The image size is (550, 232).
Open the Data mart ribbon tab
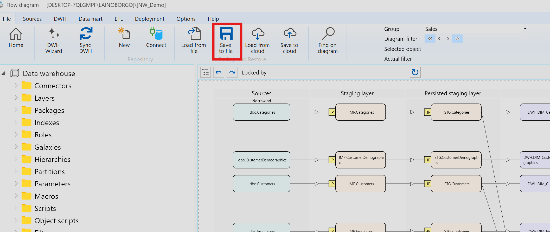[91, 19]
